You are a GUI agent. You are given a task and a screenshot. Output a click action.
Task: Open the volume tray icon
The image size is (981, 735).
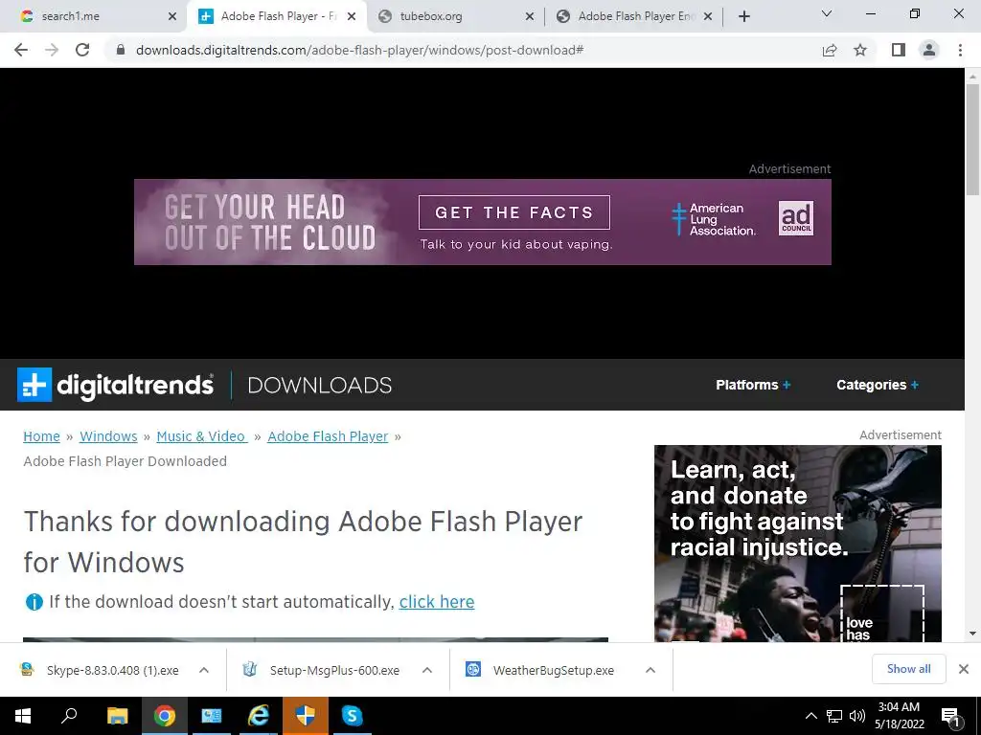coord(857,716)
